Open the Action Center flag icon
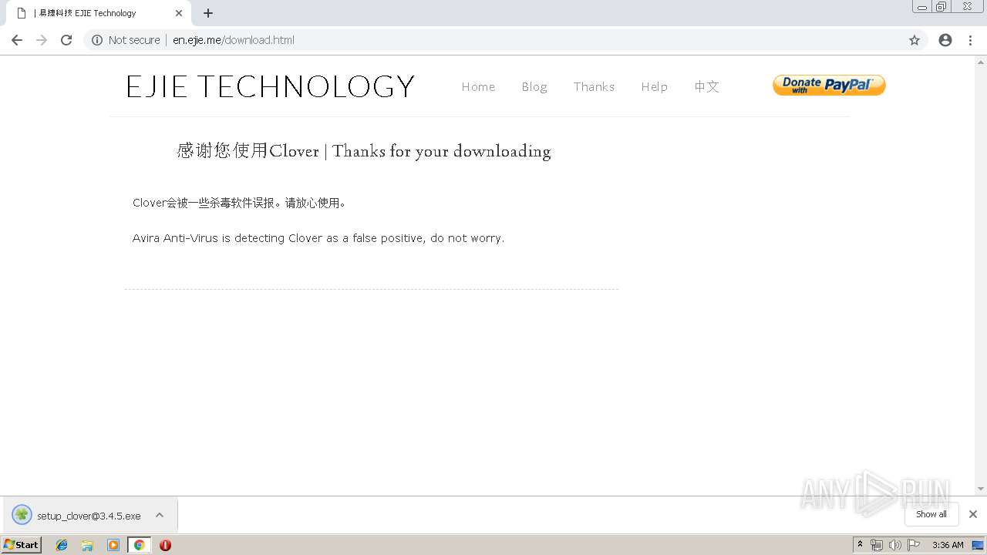Viewport: 987px width, 555px height. click(914, 545)
